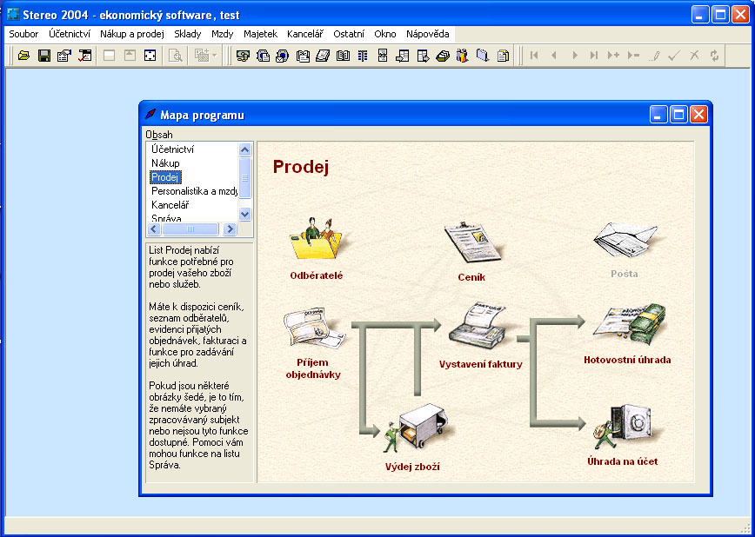Click the Příjem objednávky label

coord(313,368)
